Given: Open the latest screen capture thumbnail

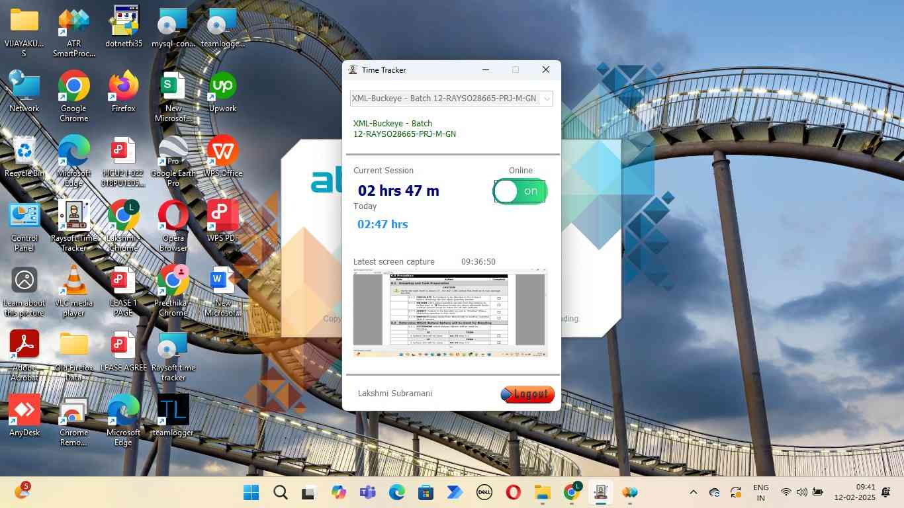Looking at the screenshot, I should click(450, 313).
